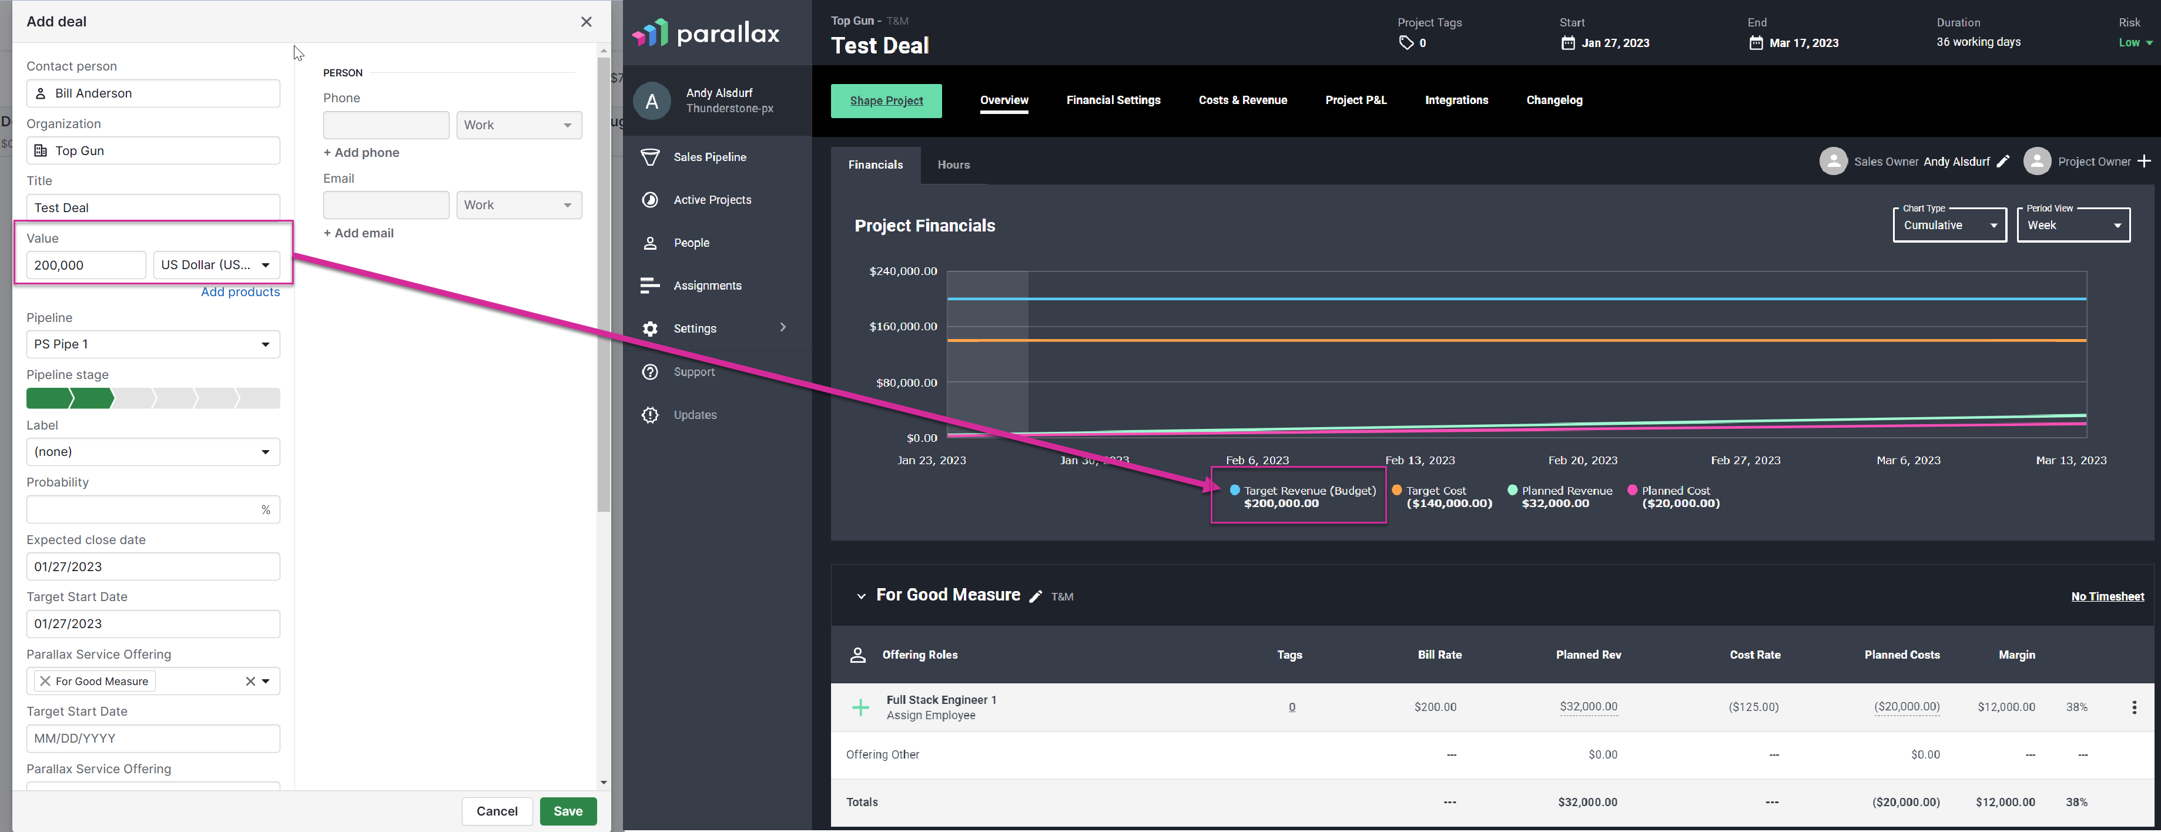Expand the Settings submenu chevron
The width and height of the screenshot is (2161, 832).
[x=783, y=327]
